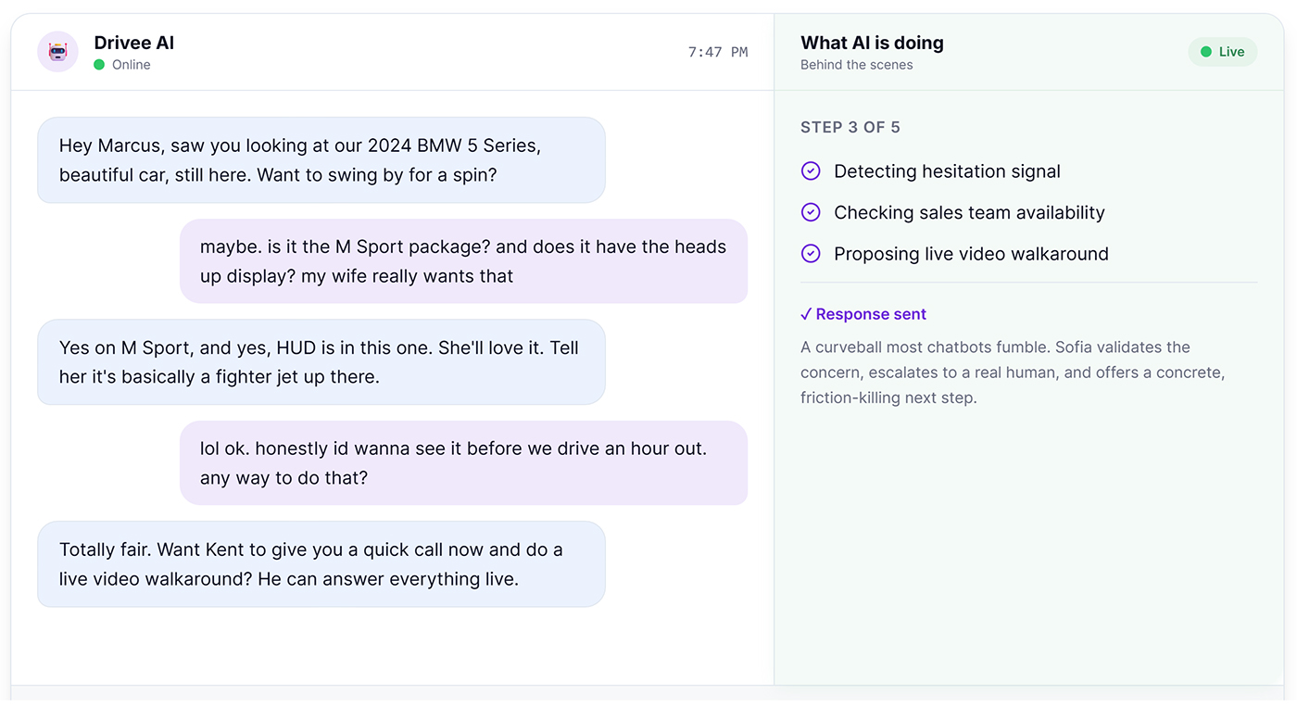Viewport: 1297px width, 707px height.
Task: Click the Proposing live video walkaround check icon
Action: pyautogui.click(x=811, y=254)
